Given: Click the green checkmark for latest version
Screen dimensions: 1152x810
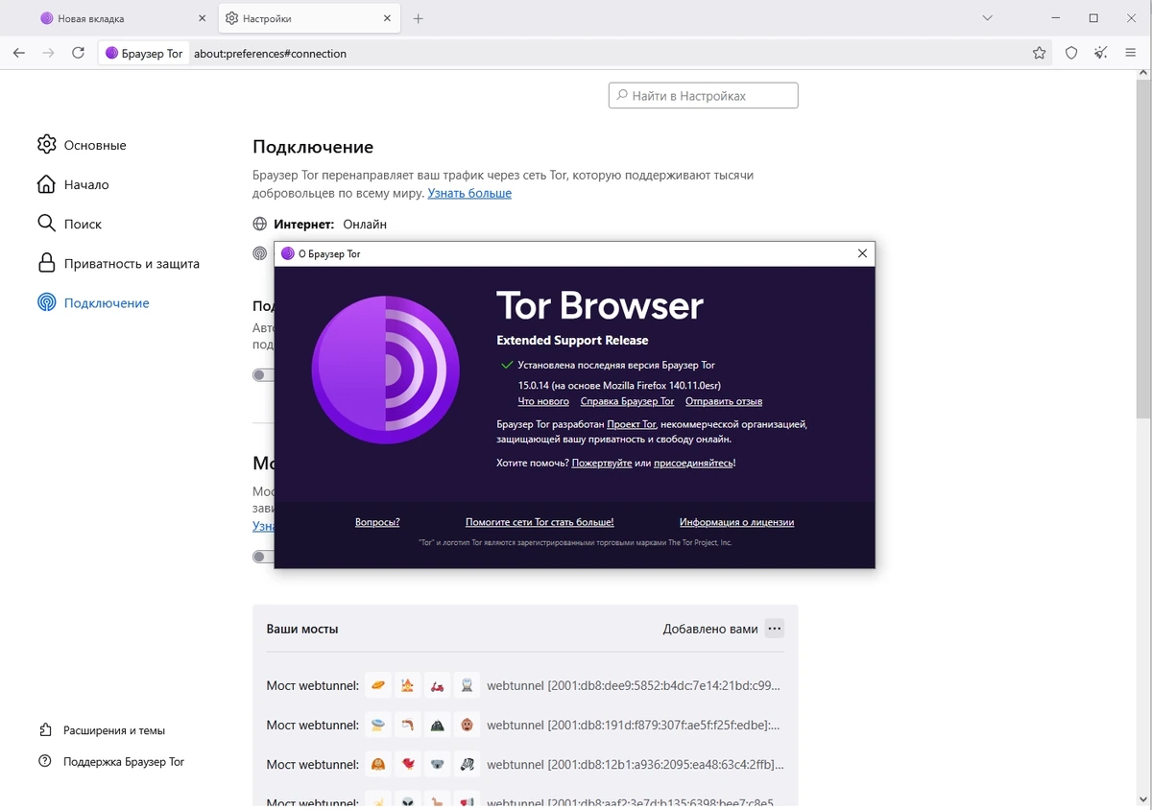Looking at the screenshot, I should (507, 365).
